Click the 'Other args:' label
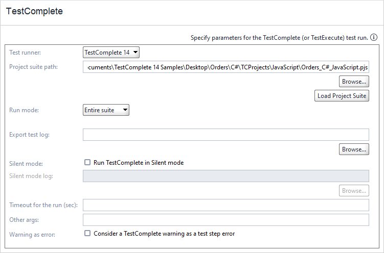The width and height of the screenshot is (384, 253). (x=24, y=220)
